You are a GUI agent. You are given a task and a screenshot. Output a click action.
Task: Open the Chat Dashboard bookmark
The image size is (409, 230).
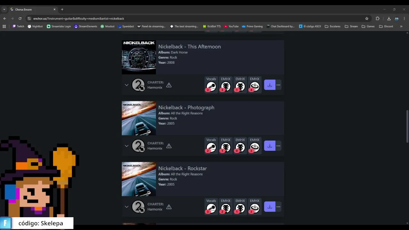click(x=280, y=27)
